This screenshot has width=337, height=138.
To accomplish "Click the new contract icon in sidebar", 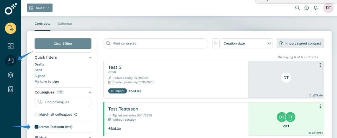I will [x=11, y=28].
